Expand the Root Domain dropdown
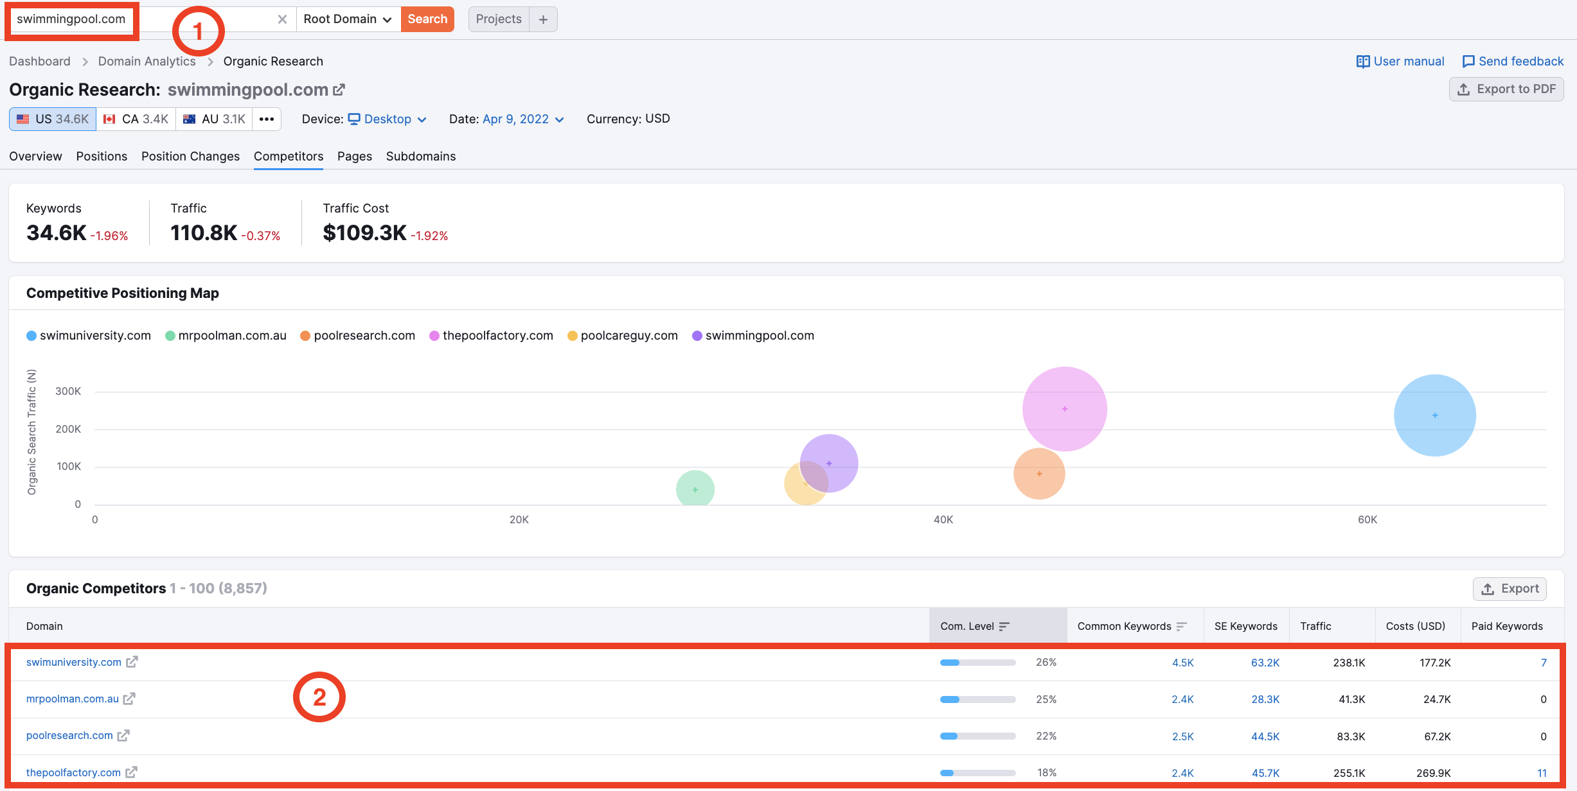 click(x=348, y=18)
